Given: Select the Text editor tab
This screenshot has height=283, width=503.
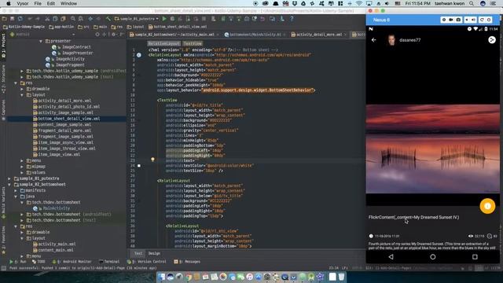Looking at the screenshot, I should coord(138,253).
